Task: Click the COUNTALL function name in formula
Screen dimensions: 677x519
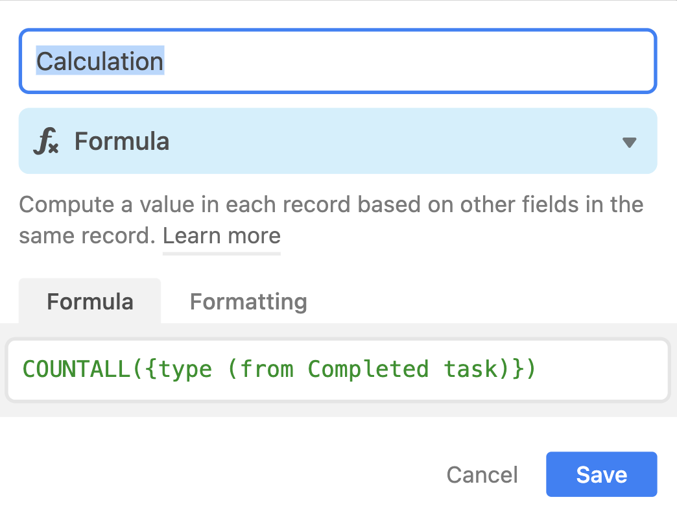Action: [77, 370]
